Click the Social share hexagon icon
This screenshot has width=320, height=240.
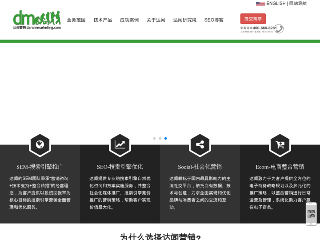click(x=200, y=144)
